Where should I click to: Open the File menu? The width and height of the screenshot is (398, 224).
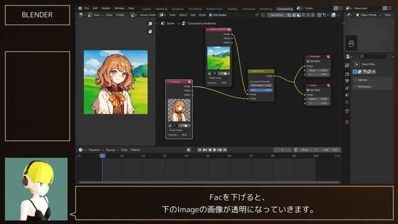pyautogui.click(x=87, y=8)
